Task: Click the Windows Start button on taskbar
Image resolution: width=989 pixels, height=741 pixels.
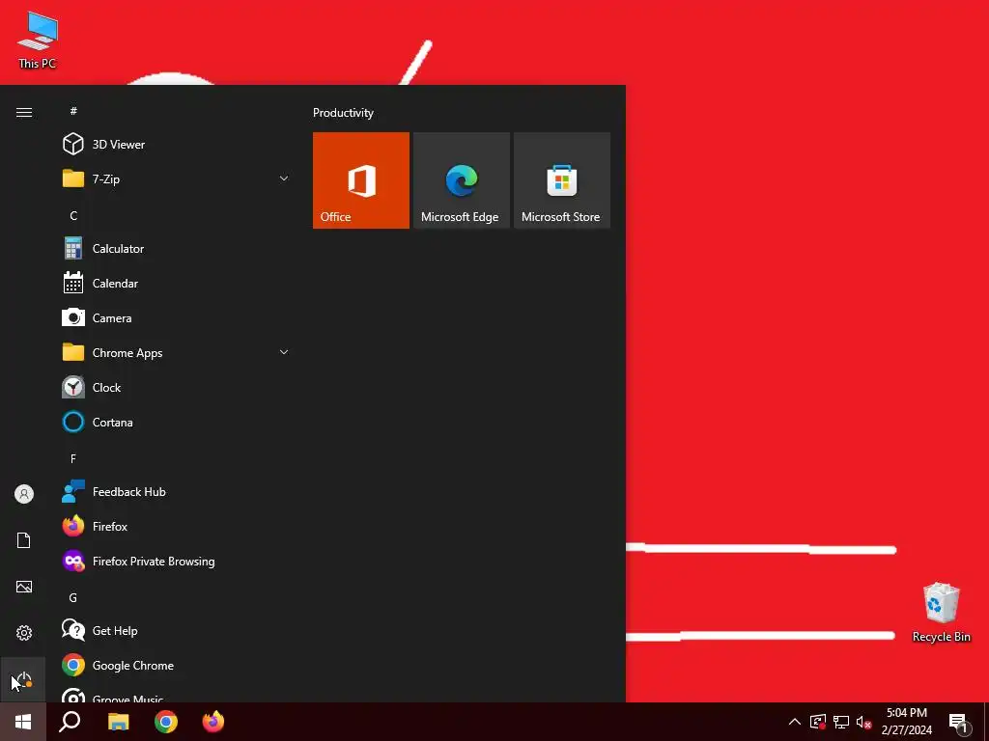Action: coord(23,722)
